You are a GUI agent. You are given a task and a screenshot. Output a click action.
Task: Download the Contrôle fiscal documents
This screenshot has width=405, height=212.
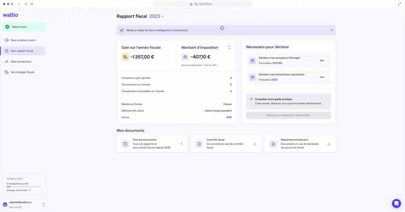(255, 144)
